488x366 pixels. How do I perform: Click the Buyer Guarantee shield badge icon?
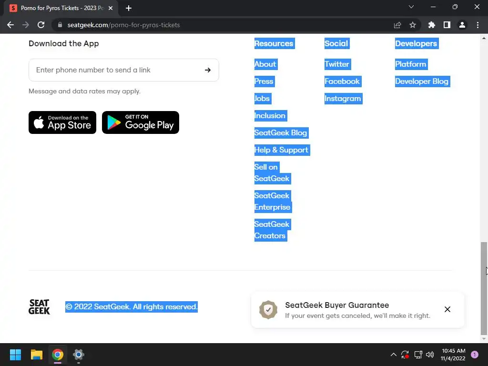coord(268,310)
